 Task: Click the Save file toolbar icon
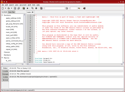[15, 8]
